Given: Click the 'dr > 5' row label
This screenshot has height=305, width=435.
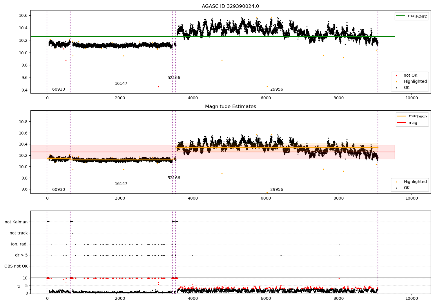Looking at the screenshot, I should click(x=21, y=255).
